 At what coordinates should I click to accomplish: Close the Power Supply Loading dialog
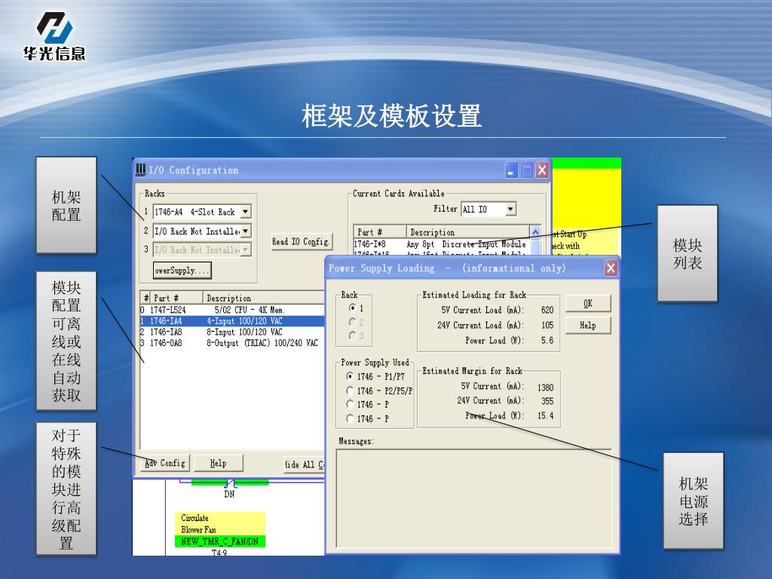(611, 268)
